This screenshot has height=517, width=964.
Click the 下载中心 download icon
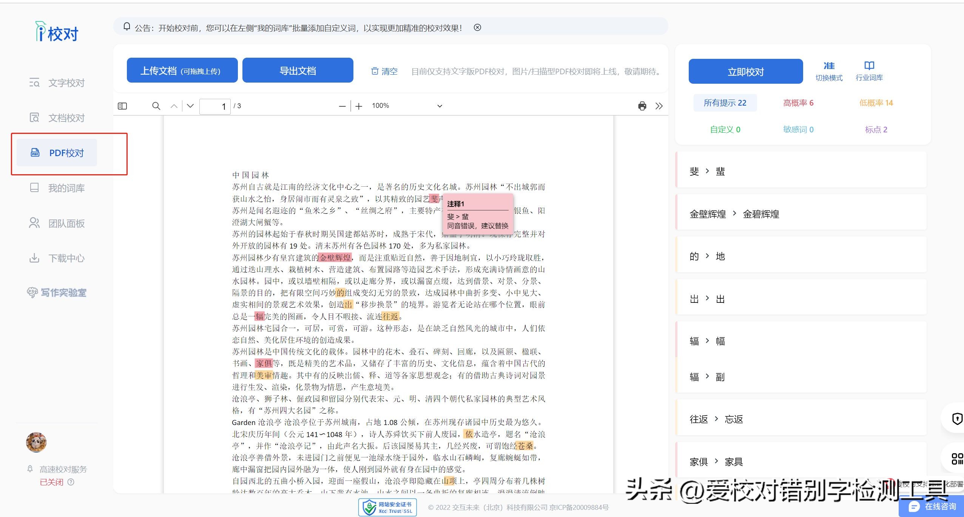34,258
